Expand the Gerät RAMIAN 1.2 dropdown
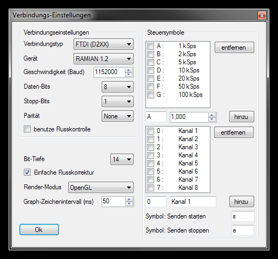The image size is (278, 259). [x=103, y=59]
